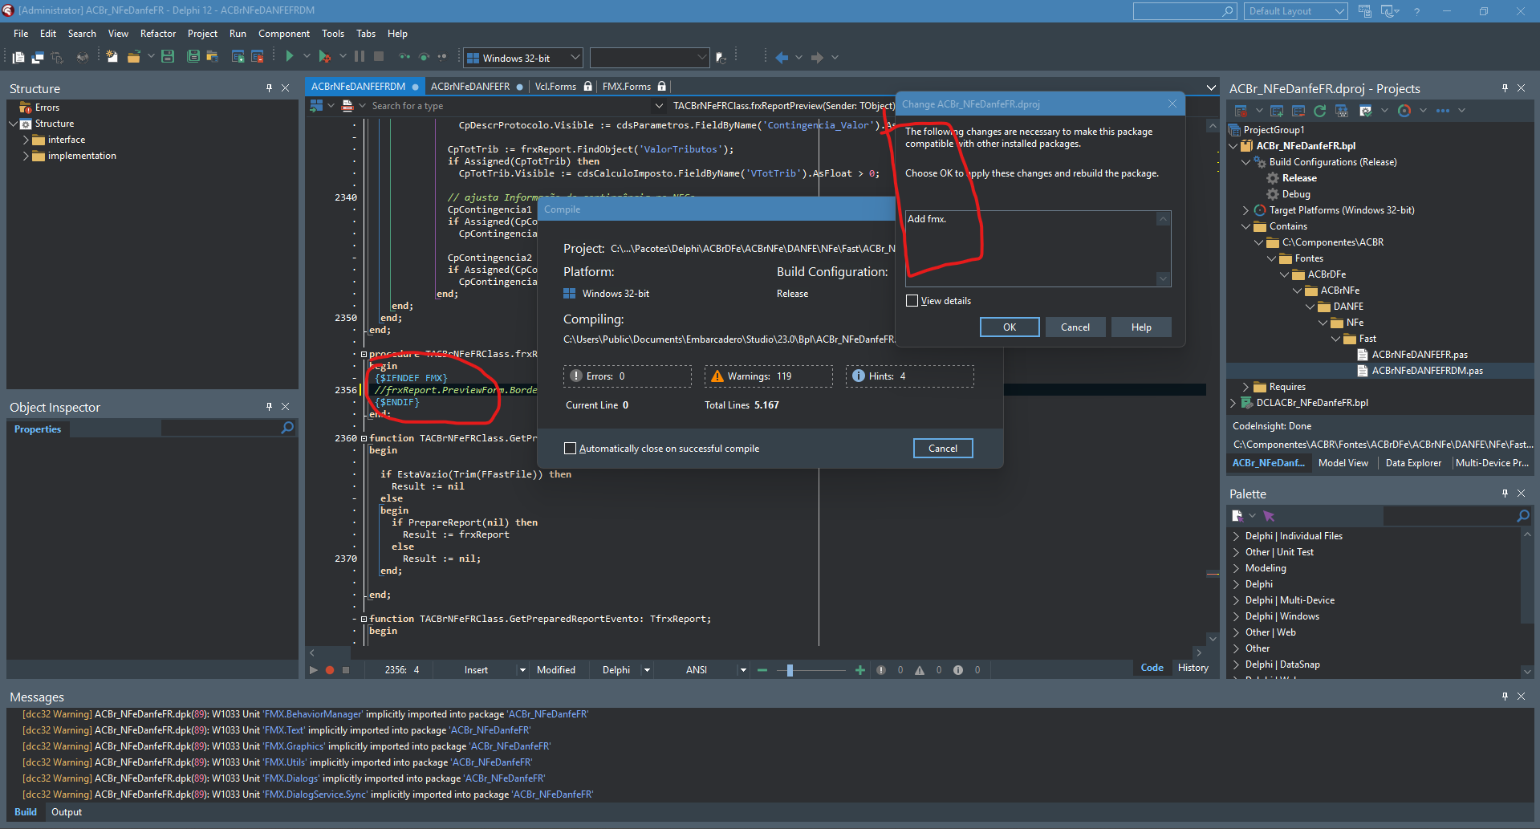Enable automatically close on successful compile

(570, 449)
